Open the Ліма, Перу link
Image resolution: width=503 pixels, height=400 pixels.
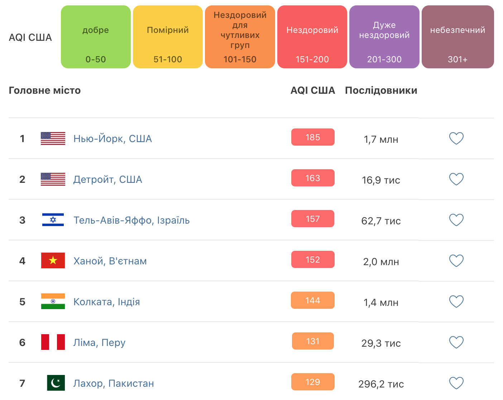click(99, 342)
